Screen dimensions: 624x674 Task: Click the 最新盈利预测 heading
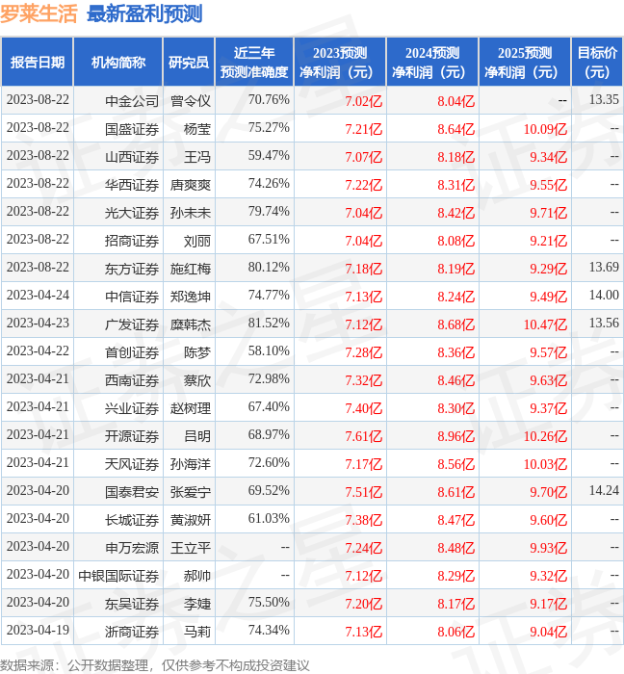[144, 13]
